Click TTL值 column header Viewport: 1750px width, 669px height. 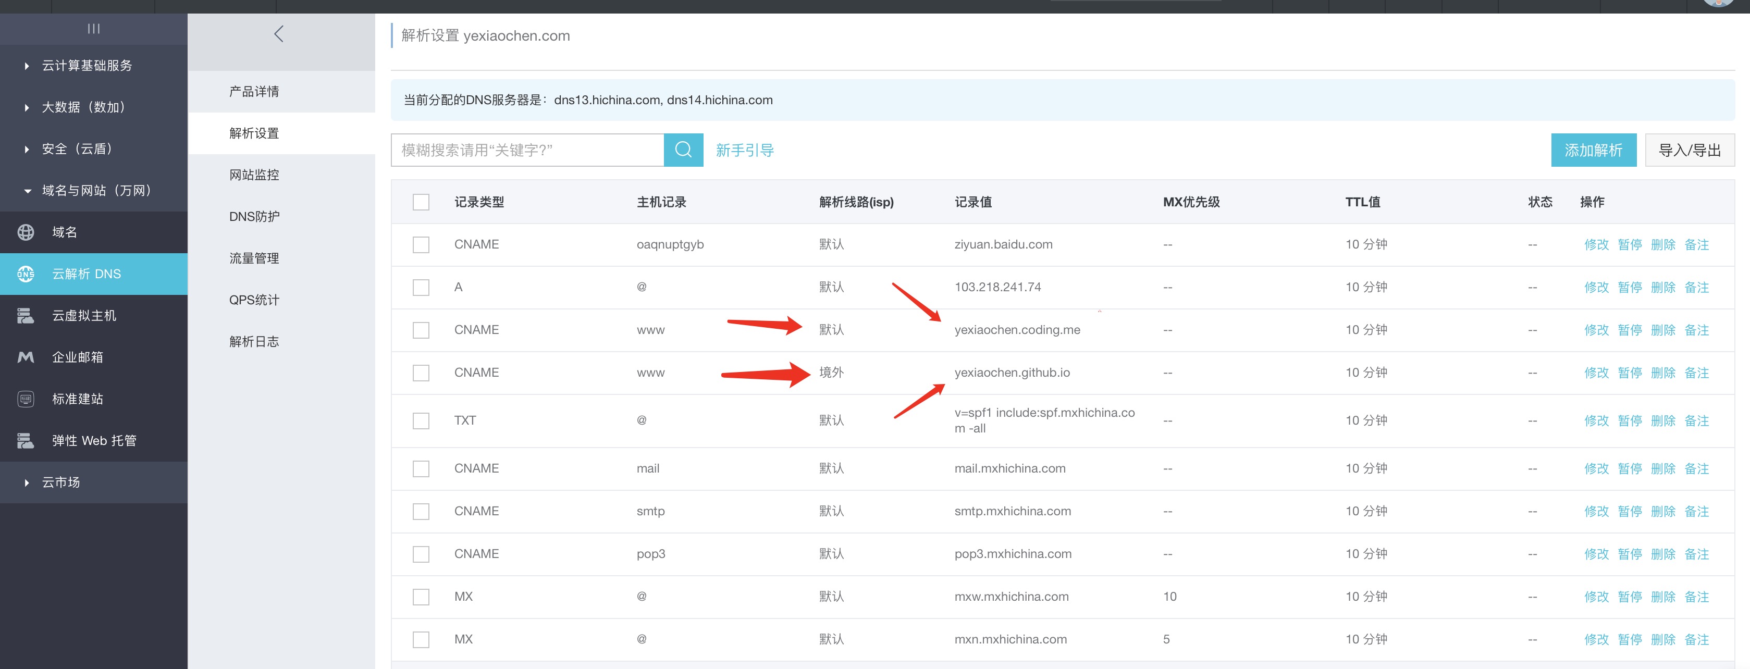coord(1362,202)
